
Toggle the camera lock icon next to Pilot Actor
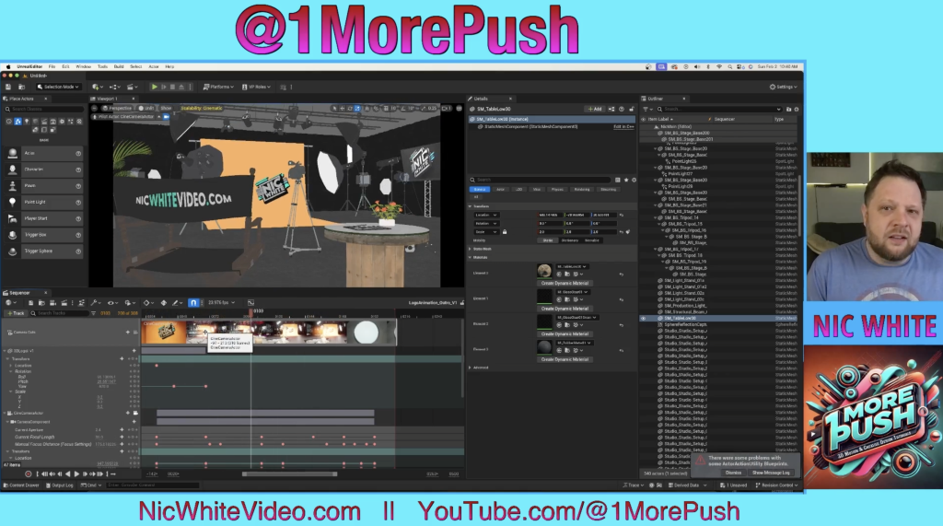[167, 117]
